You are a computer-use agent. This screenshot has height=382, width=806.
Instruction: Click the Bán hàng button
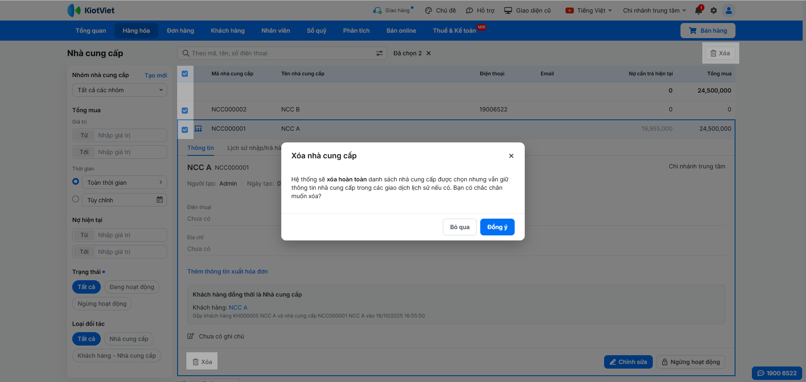pyautogui.click(x=708, y=31)
